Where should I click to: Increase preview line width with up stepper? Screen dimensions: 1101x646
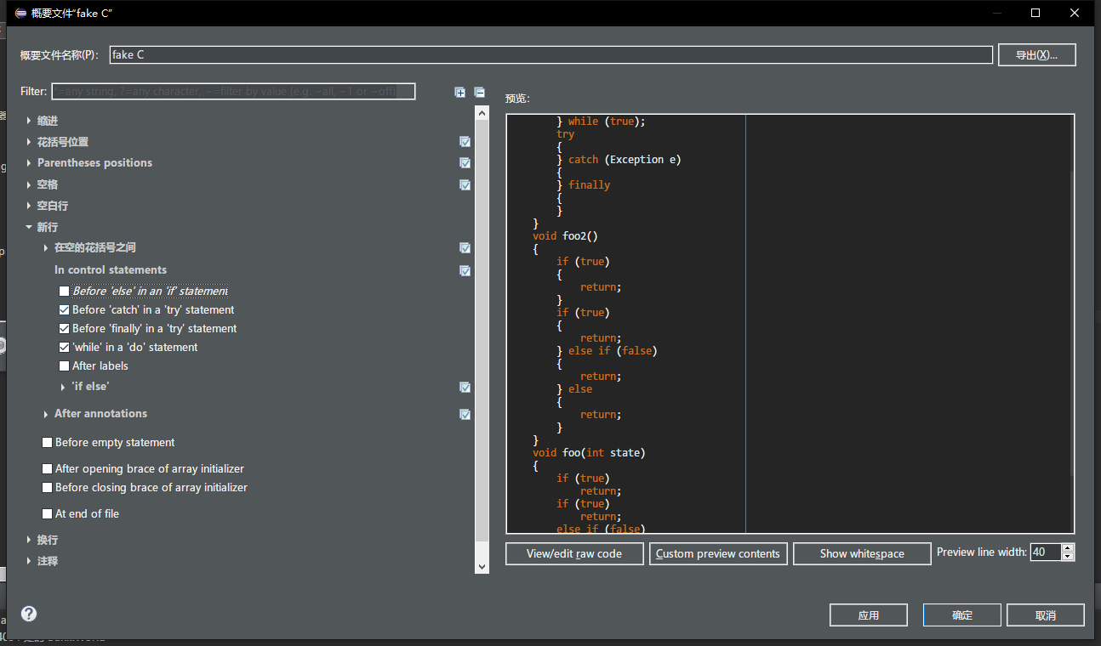(1069, 548)
